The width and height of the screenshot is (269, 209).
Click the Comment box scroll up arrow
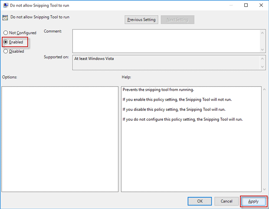[x=262, y=33]
